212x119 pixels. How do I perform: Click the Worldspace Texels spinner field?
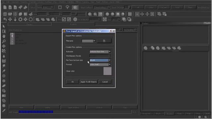(100, 56)
